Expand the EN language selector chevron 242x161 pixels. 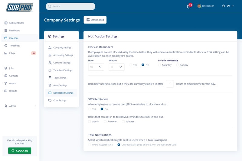(x=233, y=6)
